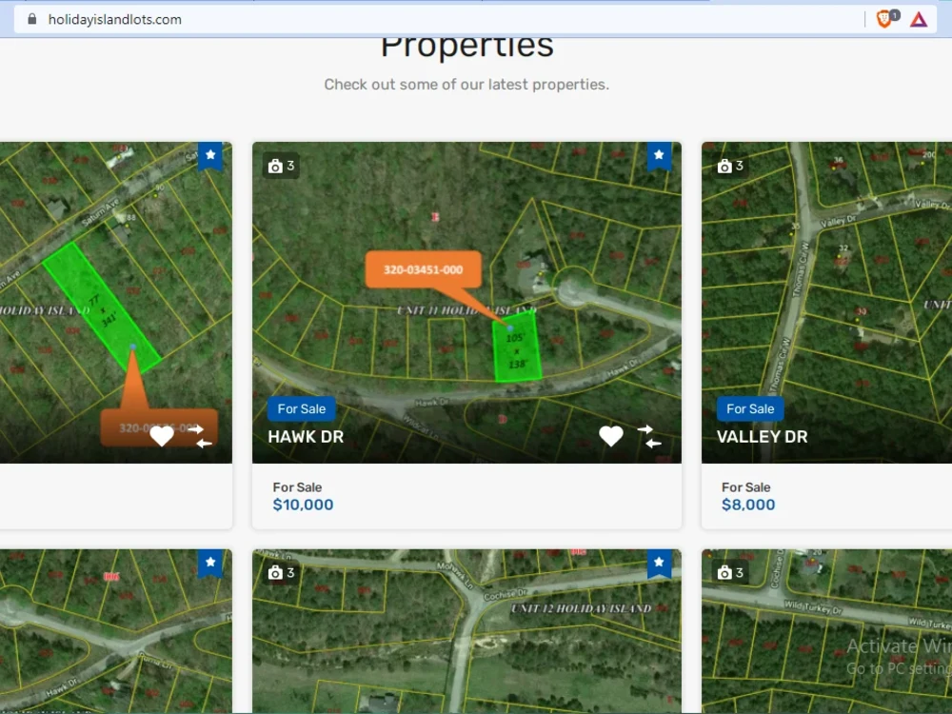952x714 pixels.
Task: Click the orange 320-03451-000 parcel tag
Action: pyautogui.click(x=423, y=269)
